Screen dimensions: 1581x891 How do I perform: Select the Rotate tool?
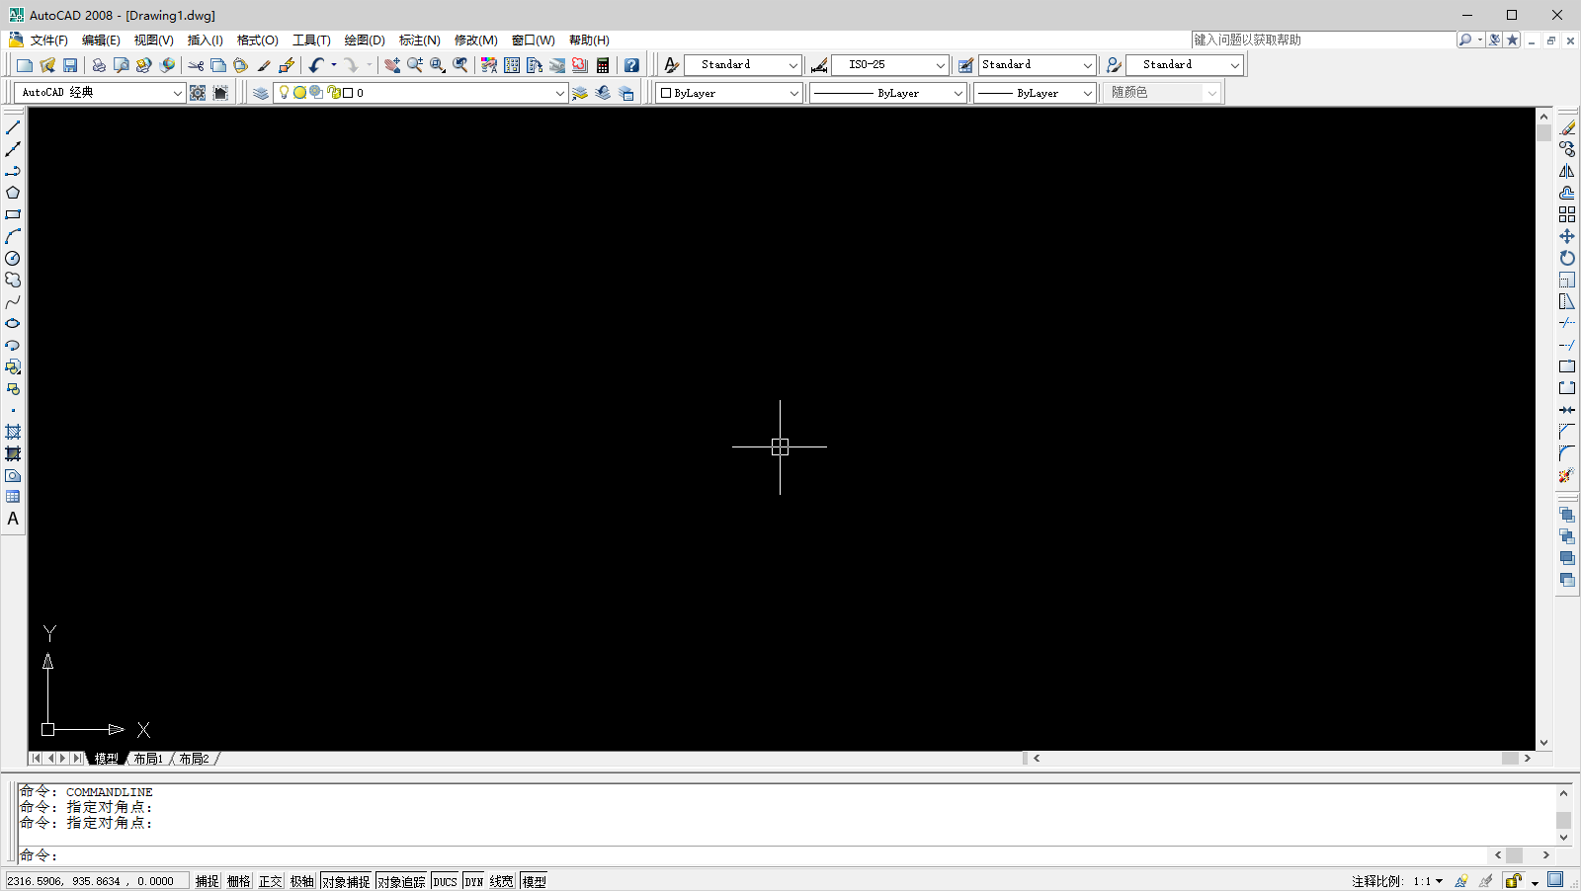coord(1567,258)
